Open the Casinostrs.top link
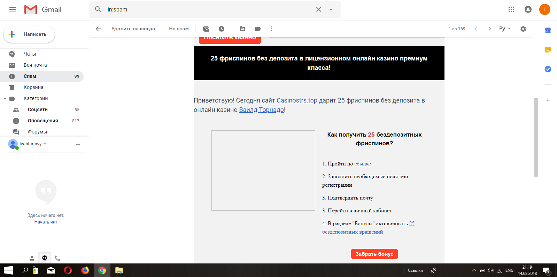This screenshot has height=277, width=557. click(297, 100)
